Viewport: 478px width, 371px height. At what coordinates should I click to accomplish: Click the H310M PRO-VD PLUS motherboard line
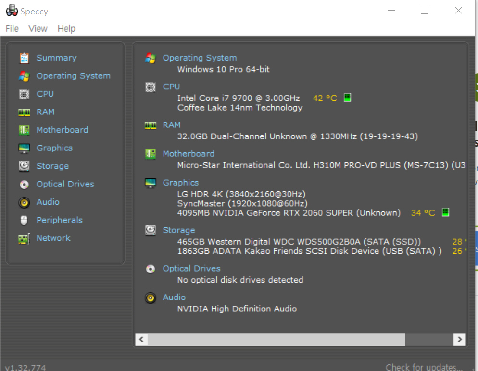coord(321,165)
